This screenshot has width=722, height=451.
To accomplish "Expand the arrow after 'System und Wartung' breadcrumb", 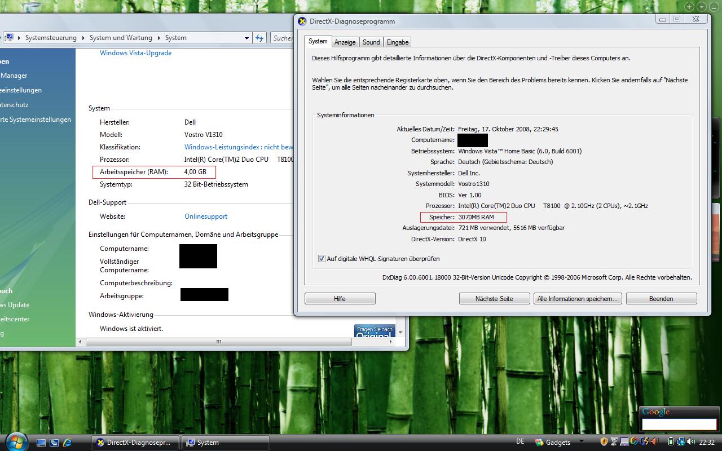I will [159, 38].
